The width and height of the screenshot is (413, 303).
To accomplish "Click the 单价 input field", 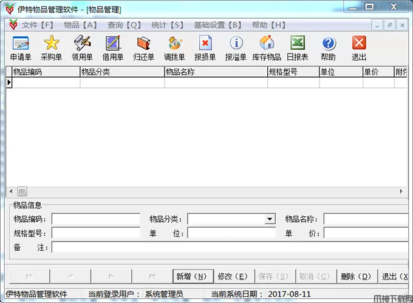I will 366,233.
